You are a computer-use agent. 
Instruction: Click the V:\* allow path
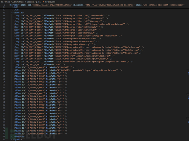[60, 122]
